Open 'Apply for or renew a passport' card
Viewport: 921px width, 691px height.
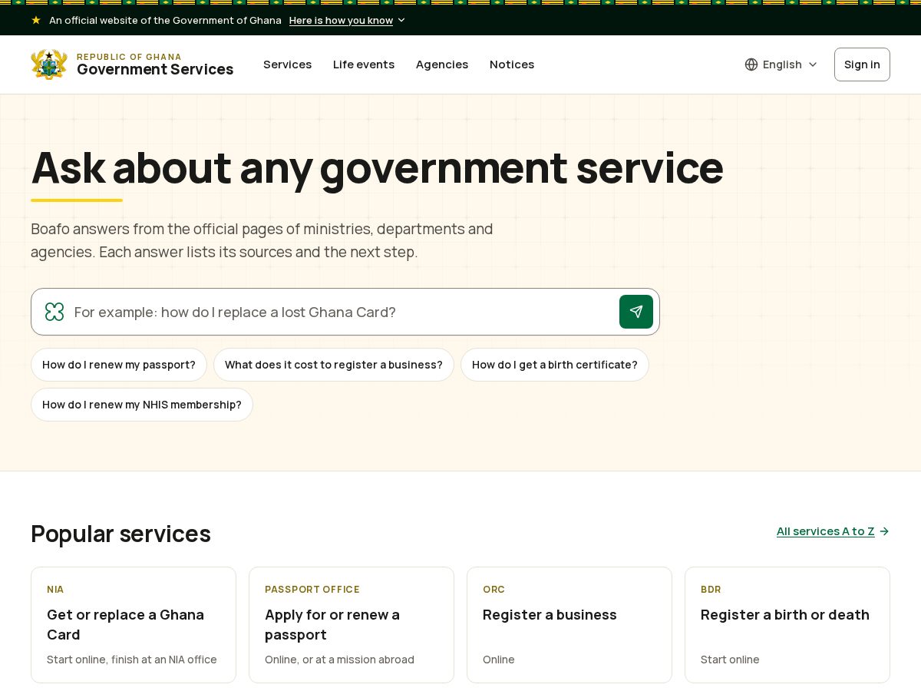pyautogui.click(x=352, y=625)
